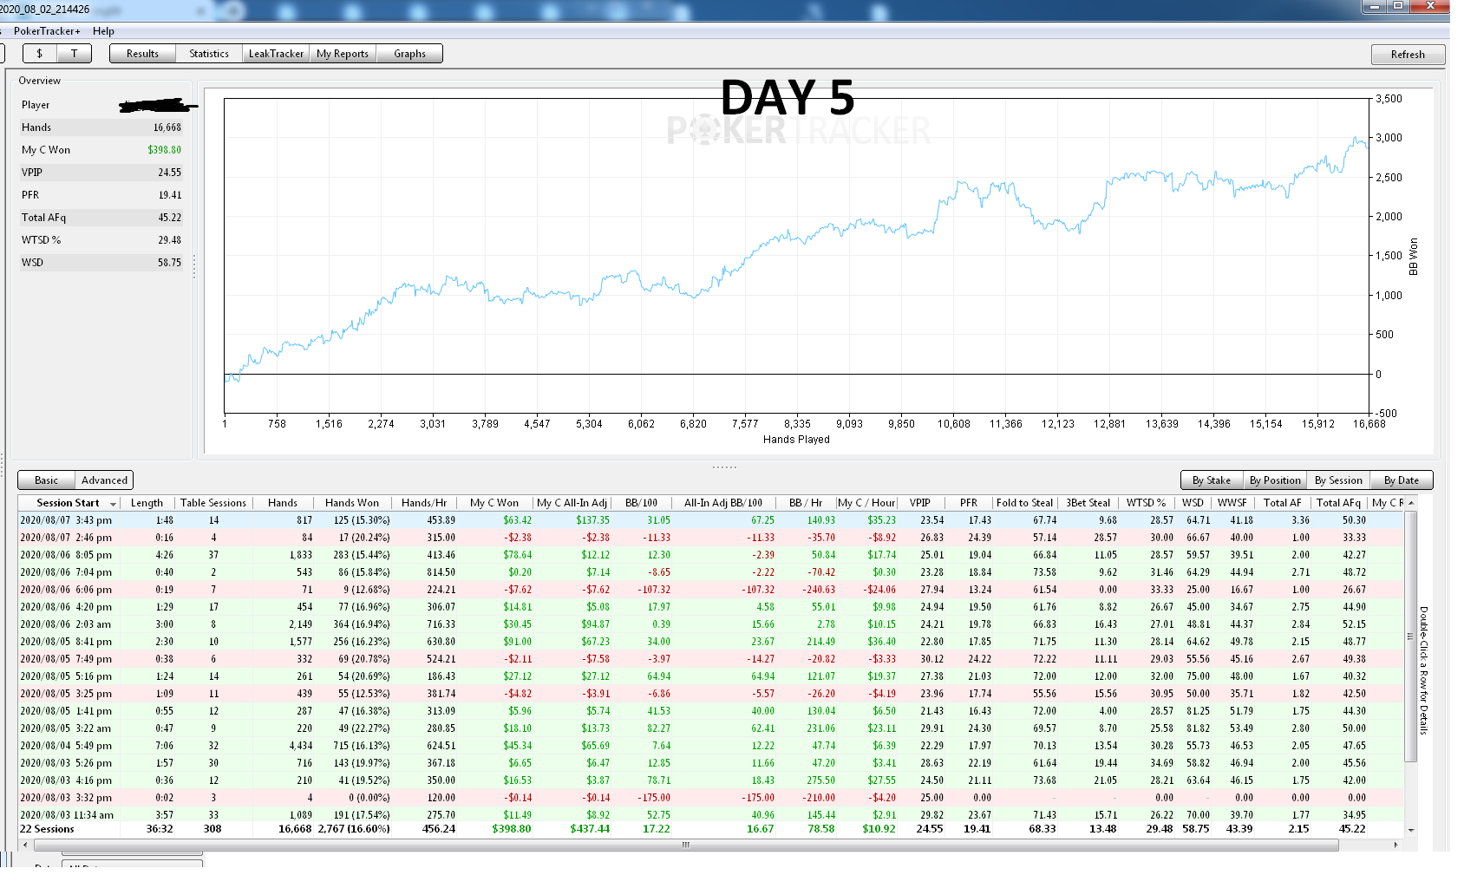Click the Session Start sort arrow
The width and height of the screenshot is (1464, 888).
(x=113, y=504)
